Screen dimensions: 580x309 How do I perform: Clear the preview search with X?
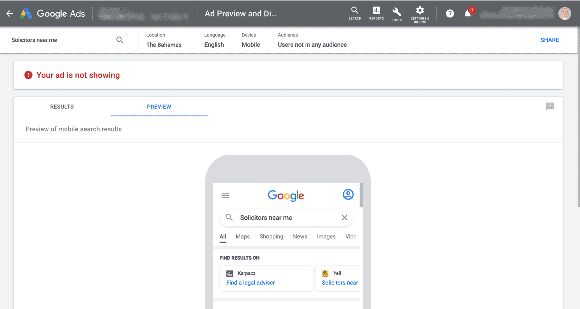click(x=344, y=217)
